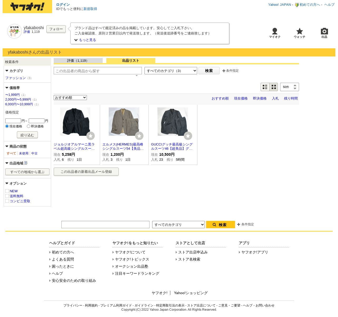Viewport: 338px width, 317px height.
Task: Sort by 入札 count
Action: click(x=275, y=98)
